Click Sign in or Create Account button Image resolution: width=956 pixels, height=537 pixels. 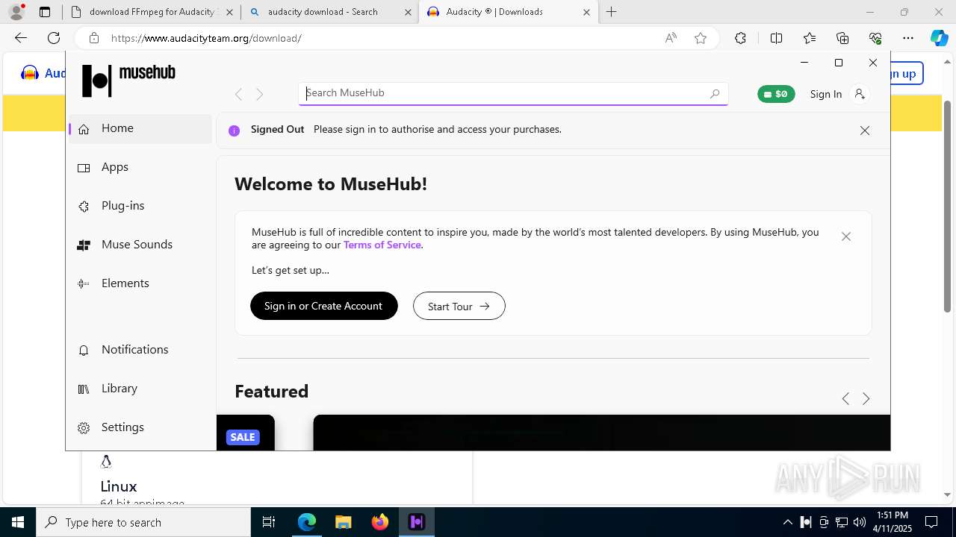(x=323, y=306)
